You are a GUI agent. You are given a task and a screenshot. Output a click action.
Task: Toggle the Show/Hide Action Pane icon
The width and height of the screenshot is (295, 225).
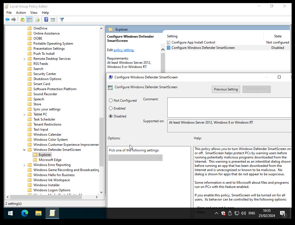pyautogui.click(x=53, y=19)
